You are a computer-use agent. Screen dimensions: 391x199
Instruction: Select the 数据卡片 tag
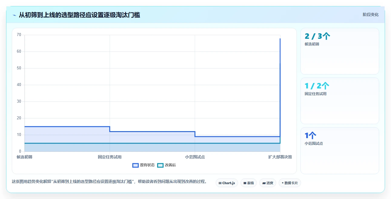pos(290,183)
